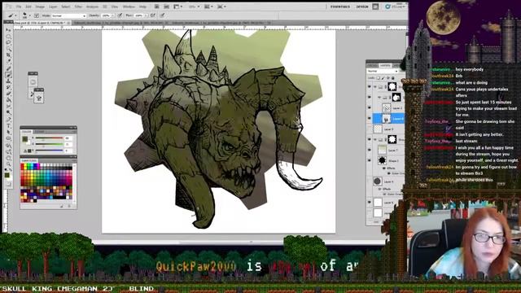Viewport: 521px width, 293px height.
Task: Select the Type tool
Action: (8, 126)
